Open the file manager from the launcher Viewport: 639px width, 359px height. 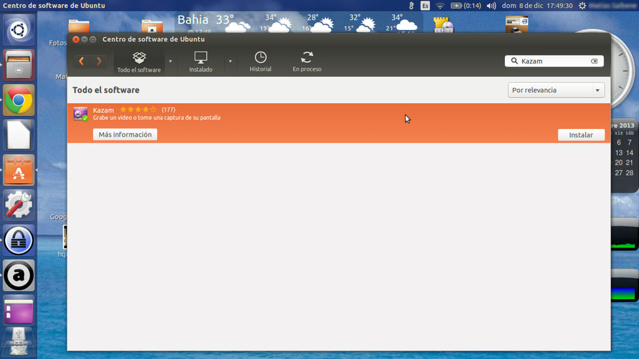tap(19, 65)
